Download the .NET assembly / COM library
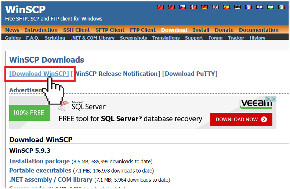The height and width of the screenshot is (189, 290). 51,179
